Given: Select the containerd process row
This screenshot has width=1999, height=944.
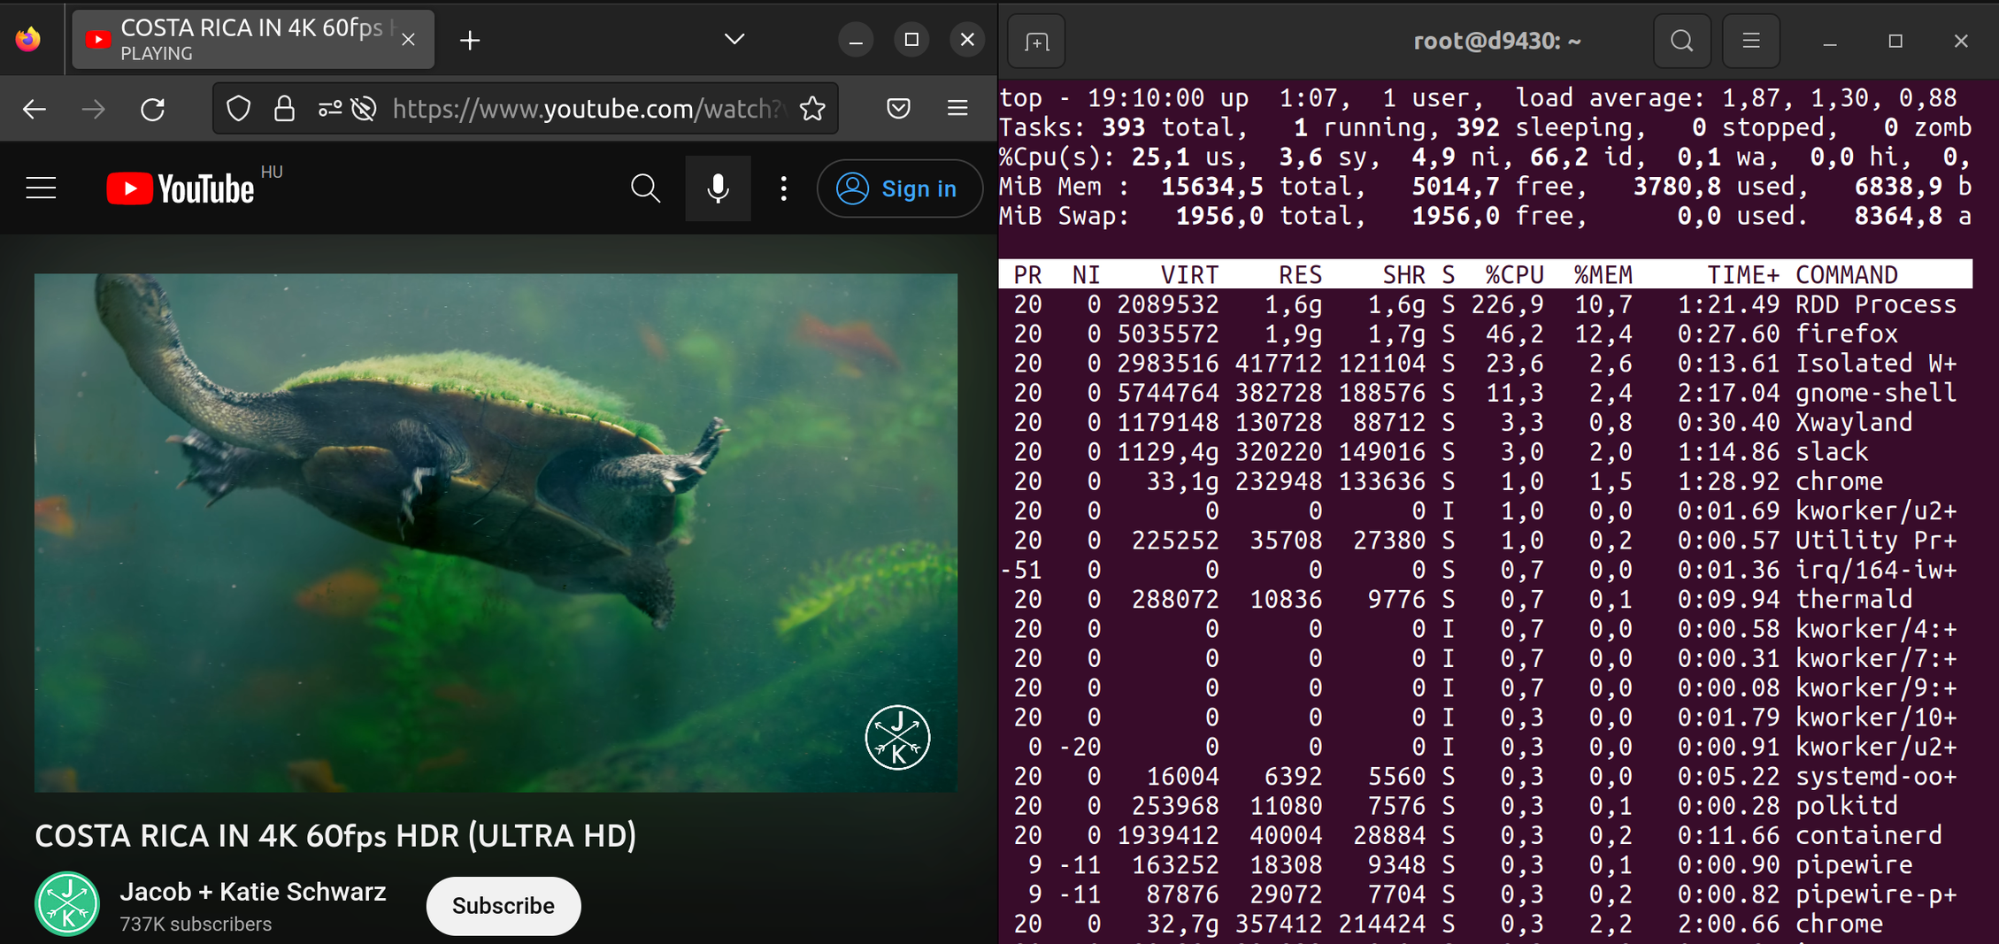Looking at the screenshot, I should tap(1486, 835).
